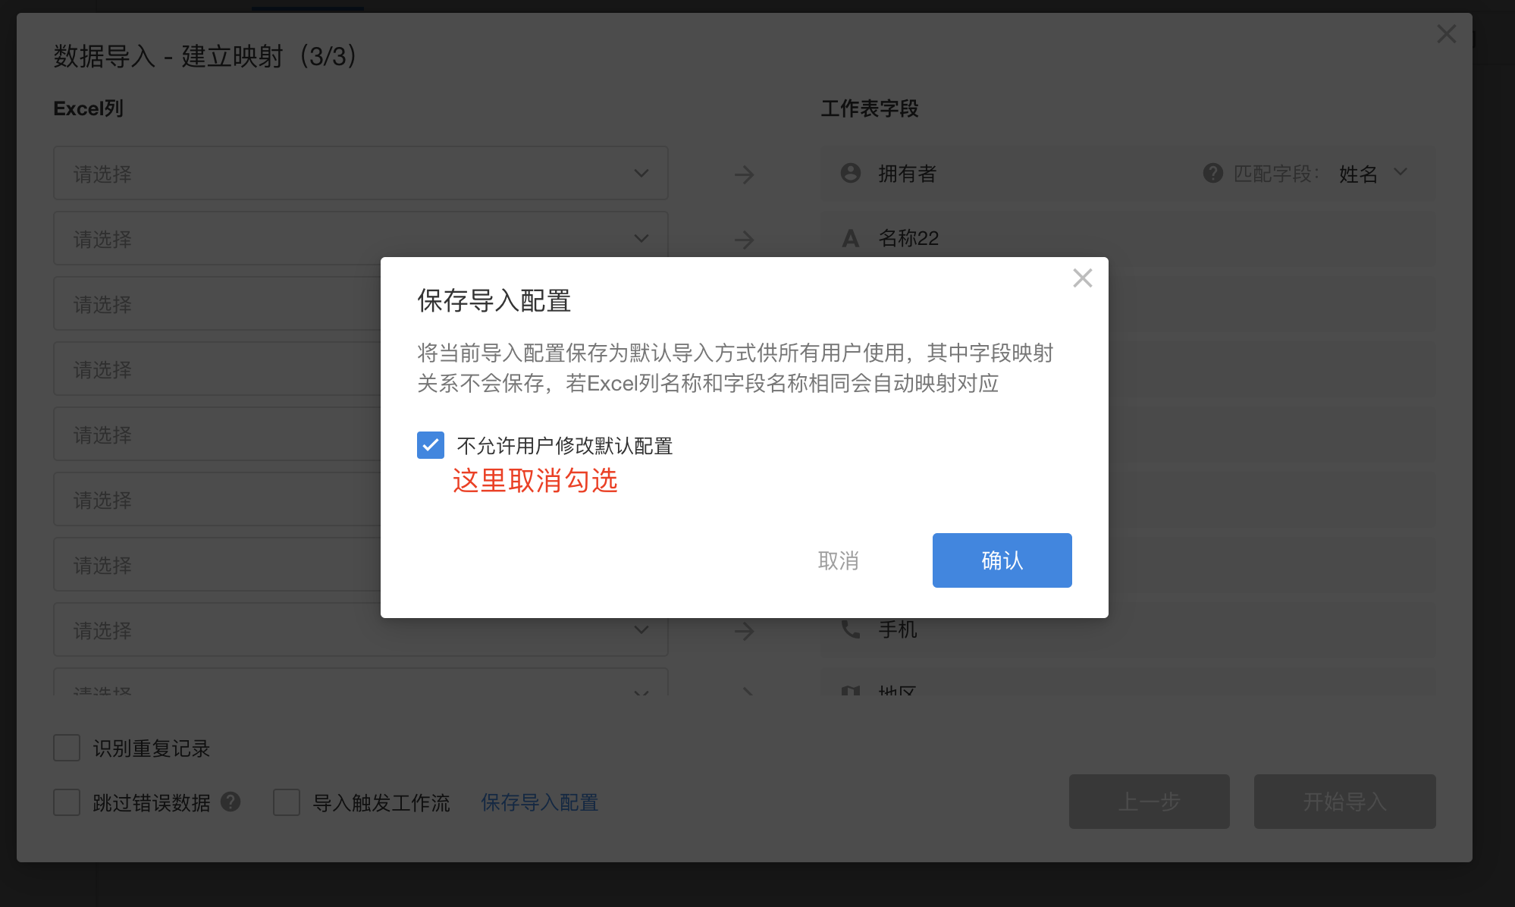Click the text field icon for 名称22
This screenshot has width=1515, height=907.
[851, 239]
